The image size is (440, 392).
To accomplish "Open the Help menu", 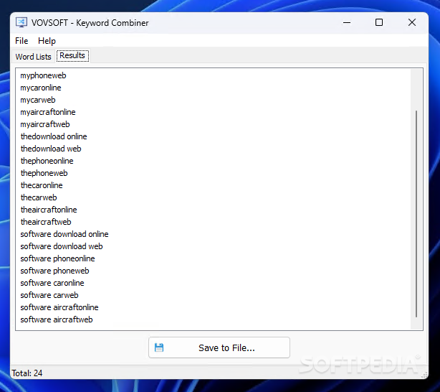I will coord(47,41).
